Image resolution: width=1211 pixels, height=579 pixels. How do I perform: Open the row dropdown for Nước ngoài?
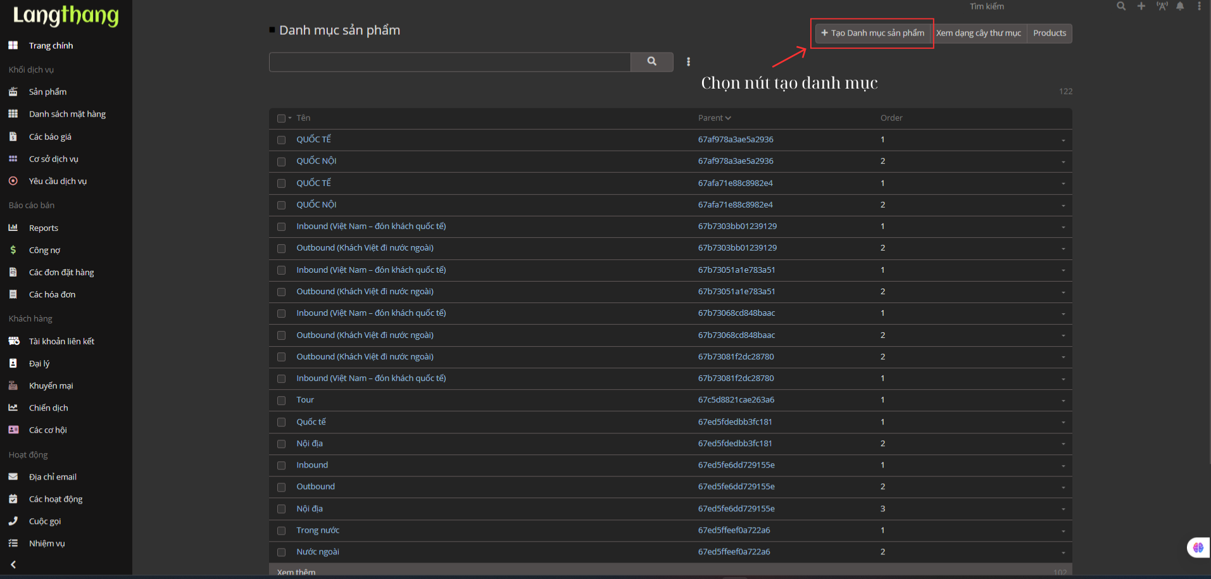tap(1063, 553)
